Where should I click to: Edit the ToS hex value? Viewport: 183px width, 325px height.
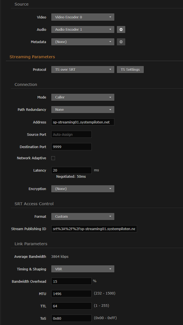tap(71, 318)
